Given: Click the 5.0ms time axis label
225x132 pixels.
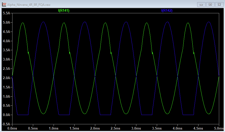Looking at the screenshot, I should coord(219,128).
